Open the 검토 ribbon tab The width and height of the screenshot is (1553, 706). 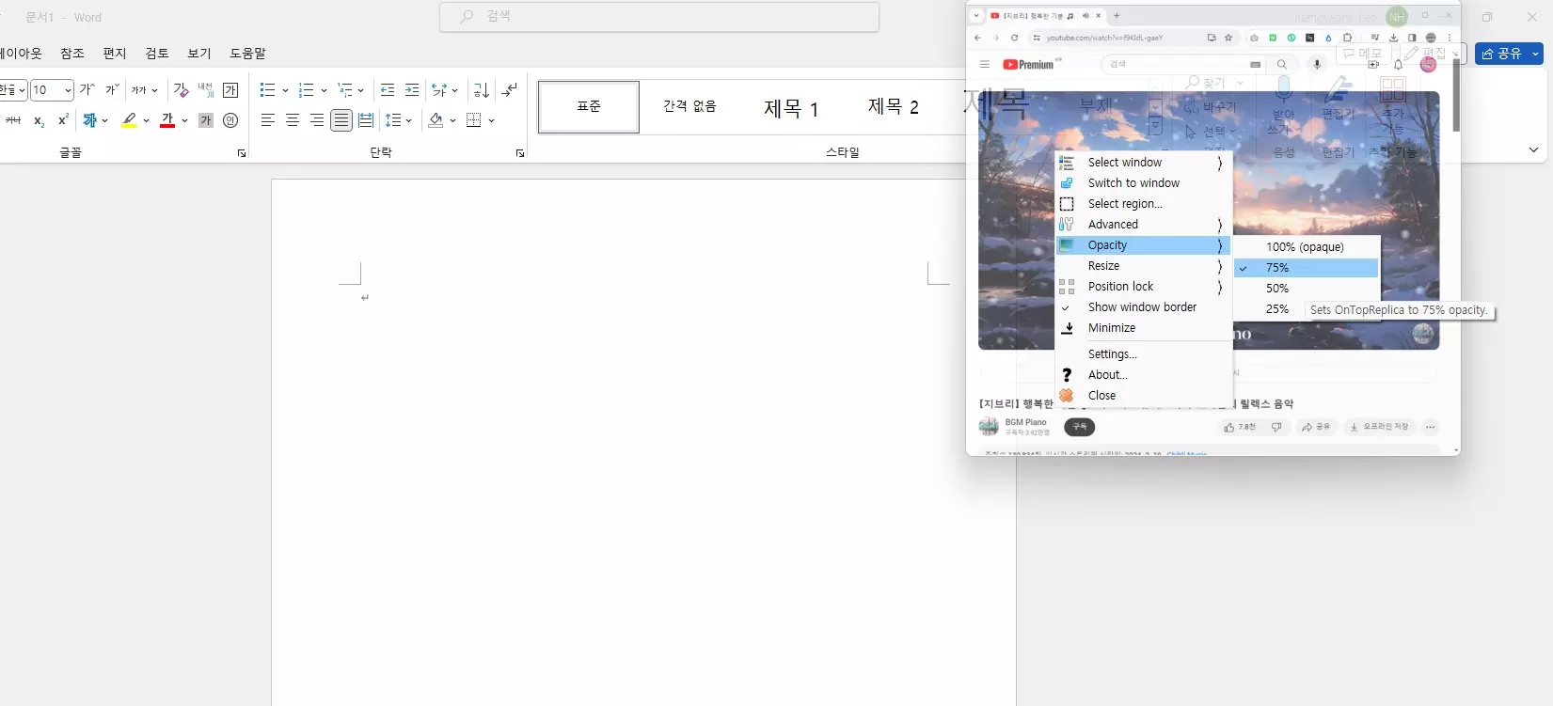(157, 54)
